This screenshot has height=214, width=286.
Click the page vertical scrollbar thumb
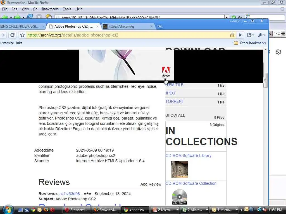[266, 80]
